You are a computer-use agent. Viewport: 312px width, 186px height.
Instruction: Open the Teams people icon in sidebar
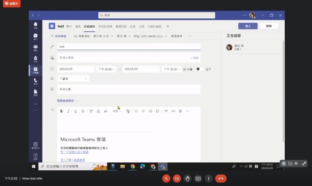click(x=35, y=48)
